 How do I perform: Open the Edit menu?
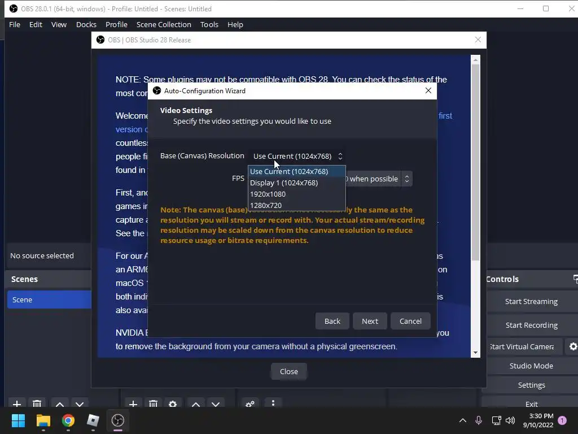coord(36,24)
